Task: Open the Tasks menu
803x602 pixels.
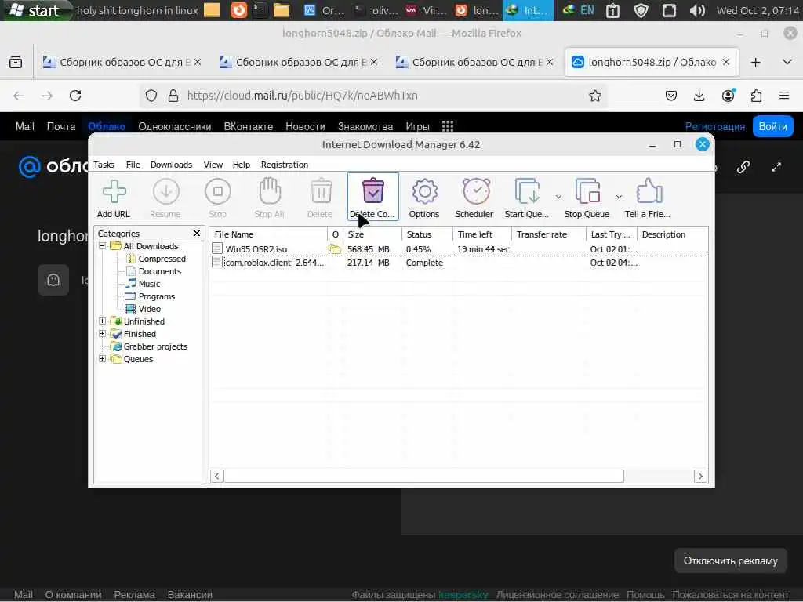Action: (104, 165)
